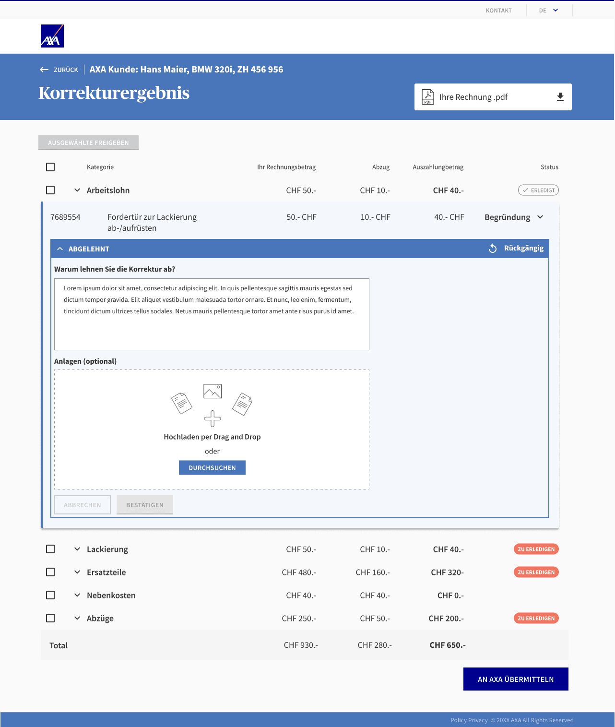Expand the Begründung dropdown chevron
Screen dimensions: 615x727
pyautogui.click(x=540, y=217)
